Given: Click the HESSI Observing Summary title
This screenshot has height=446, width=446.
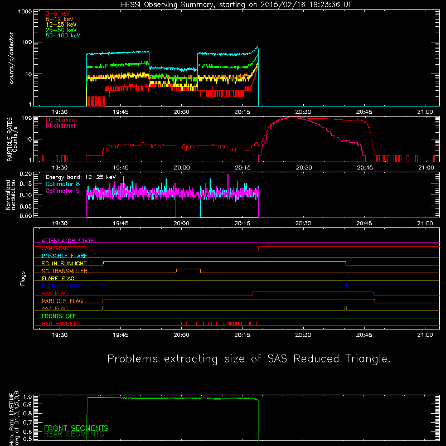Looking at the screenshot, I should pyautogui.click(x=236, y=4).
